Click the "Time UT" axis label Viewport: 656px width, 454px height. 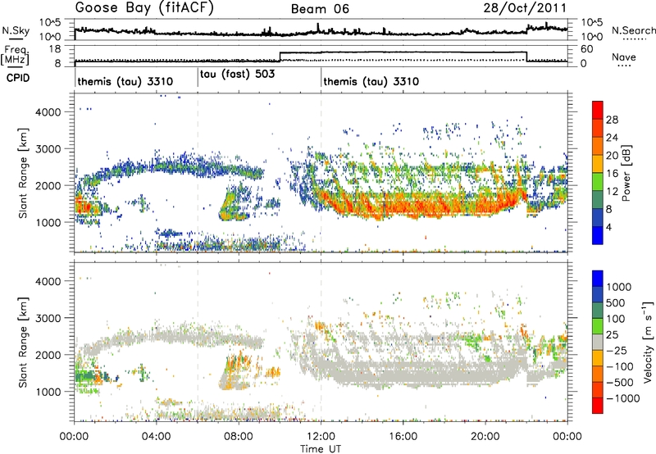[321, 449]
